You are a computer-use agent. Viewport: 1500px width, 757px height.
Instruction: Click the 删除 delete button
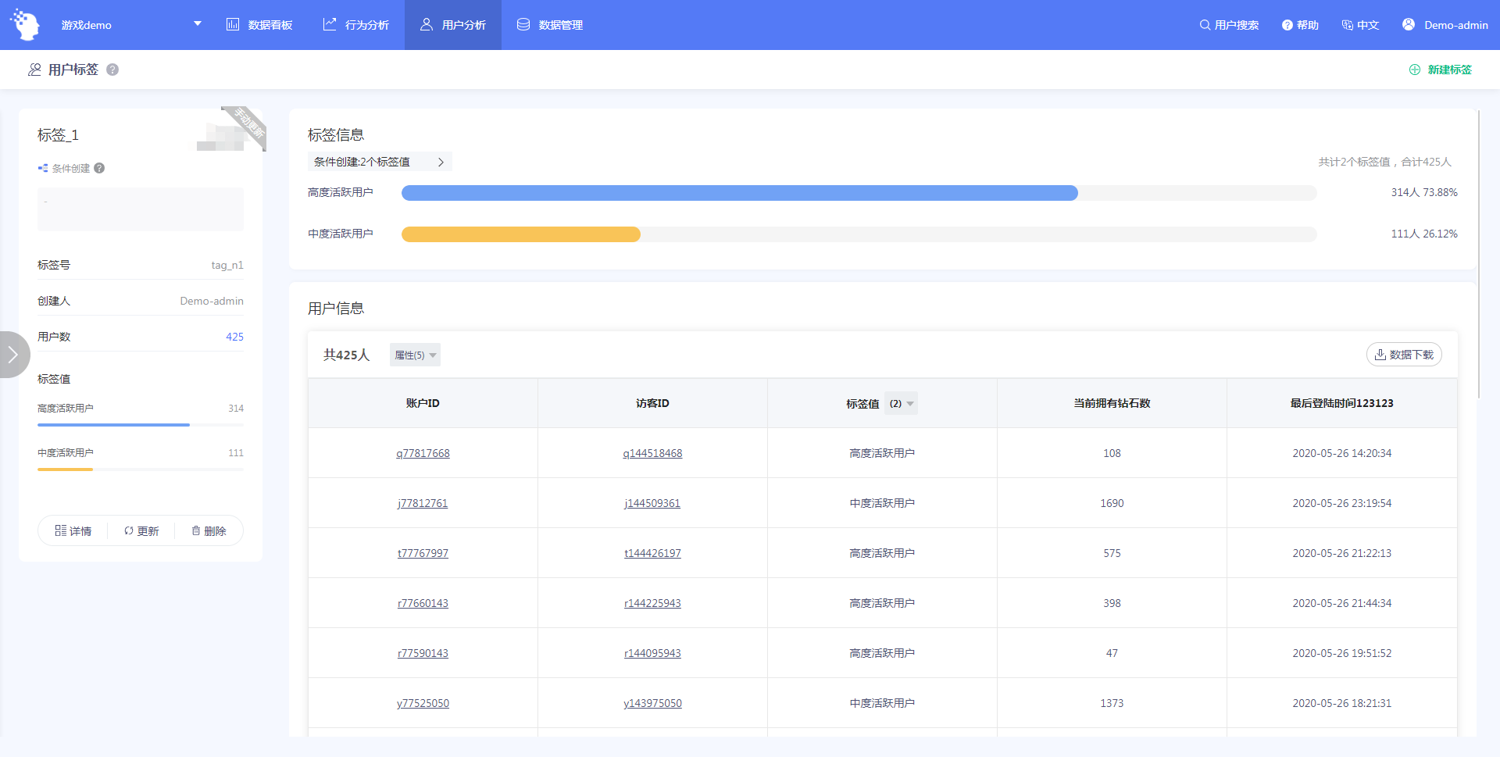pyautogui.click(x=209, y=530)
